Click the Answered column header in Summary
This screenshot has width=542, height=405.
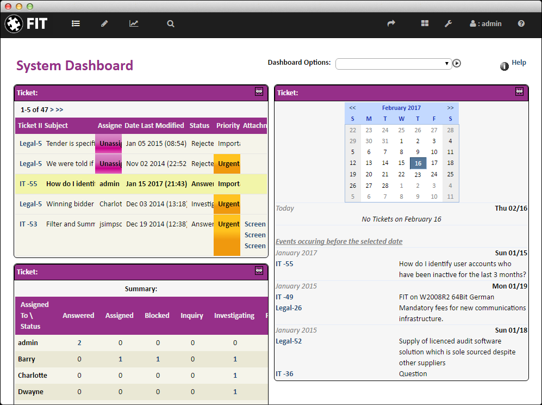tap(78, 315)
